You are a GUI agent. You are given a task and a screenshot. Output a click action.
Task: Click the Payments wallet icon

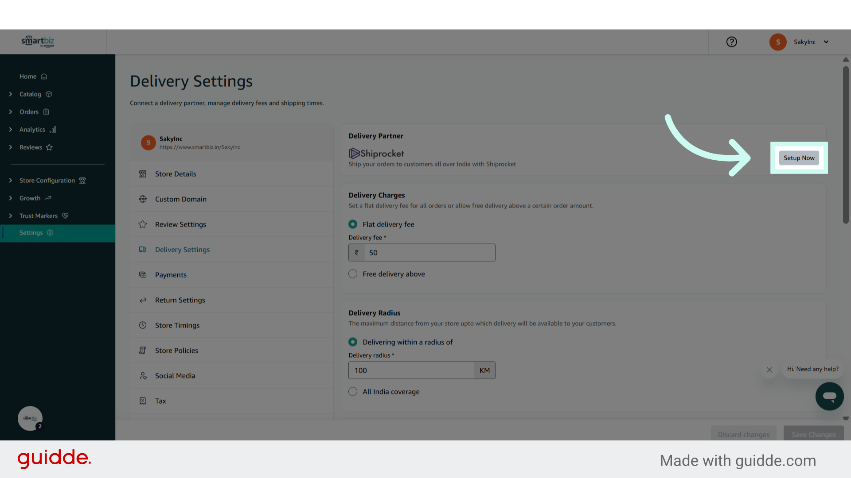click(x=143, y=275)
